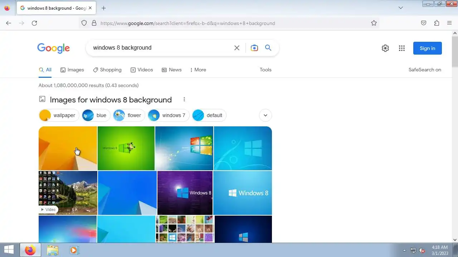Open the light blue Windows 8 logo thumbnail
The image size is (458, 257).
coord(243,193)
